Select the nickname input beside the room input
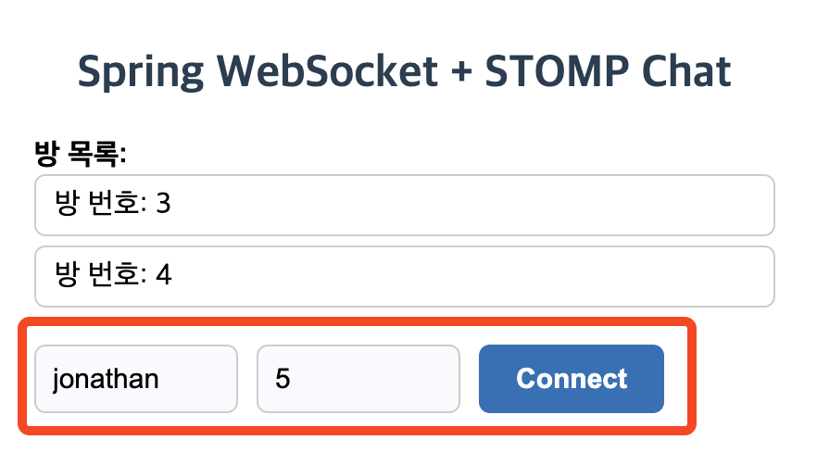 (136, 379)
